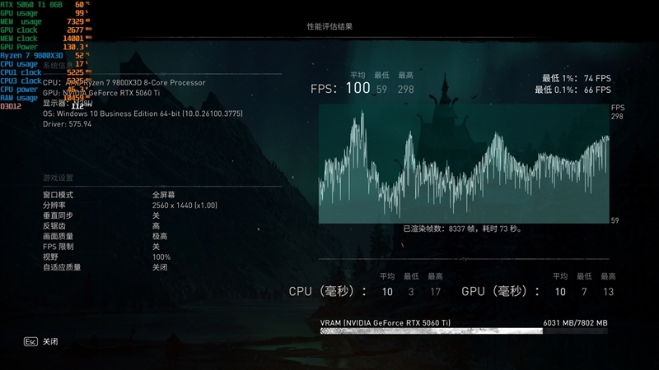Click the GPU clock overlay row
The width and height of the screenshot is (659, 370).
pyautogui.click(x=46, y=30)
